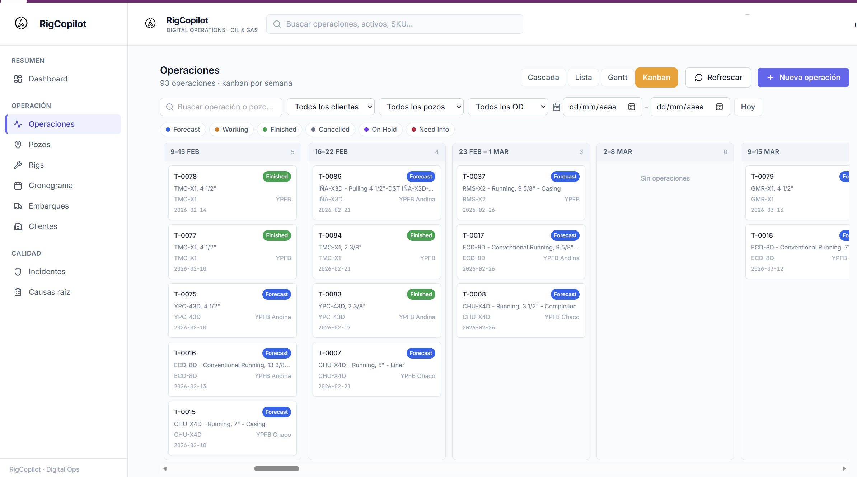The width and height of the screenshot is (857, 477).
Task: Click the 9–15 FEB column header
Action: 233,152
